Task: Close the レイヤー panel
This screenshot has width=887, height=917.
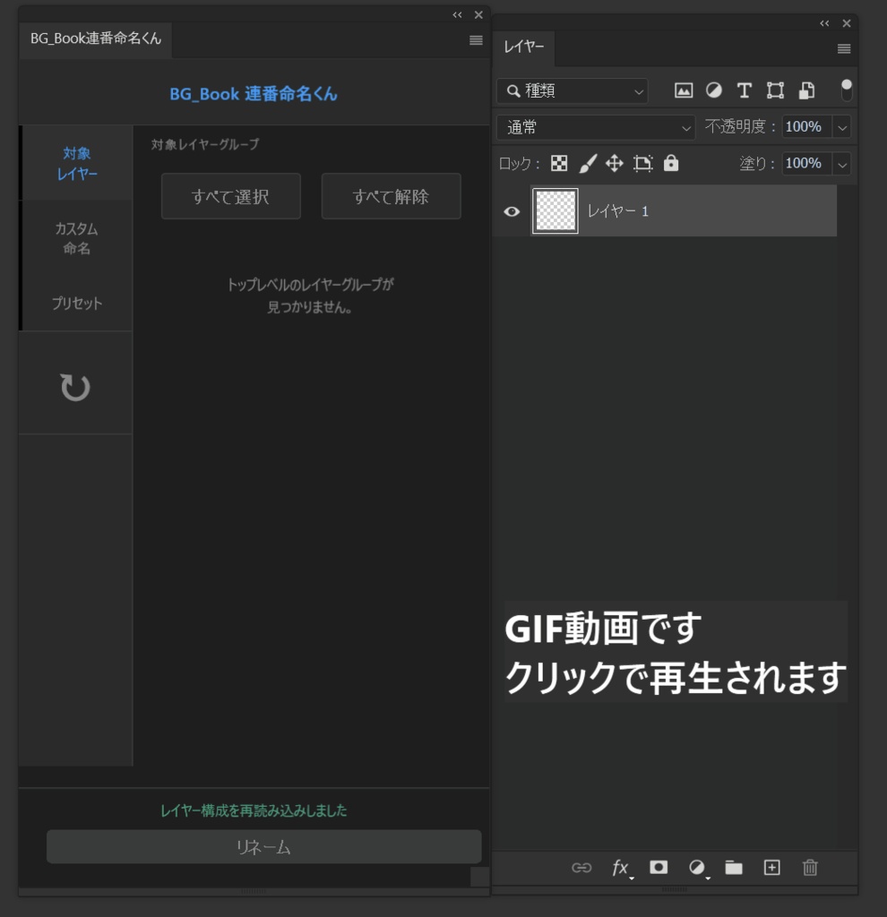Action: point(846,23)
